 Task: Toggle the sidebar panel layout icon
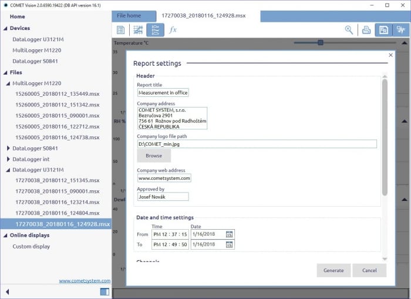click(105, 291)
